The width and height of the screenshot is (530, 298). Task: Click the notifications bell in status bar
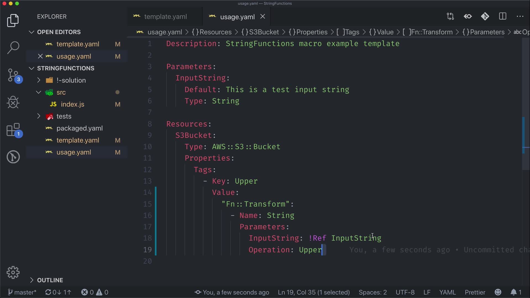pos(514,292)
